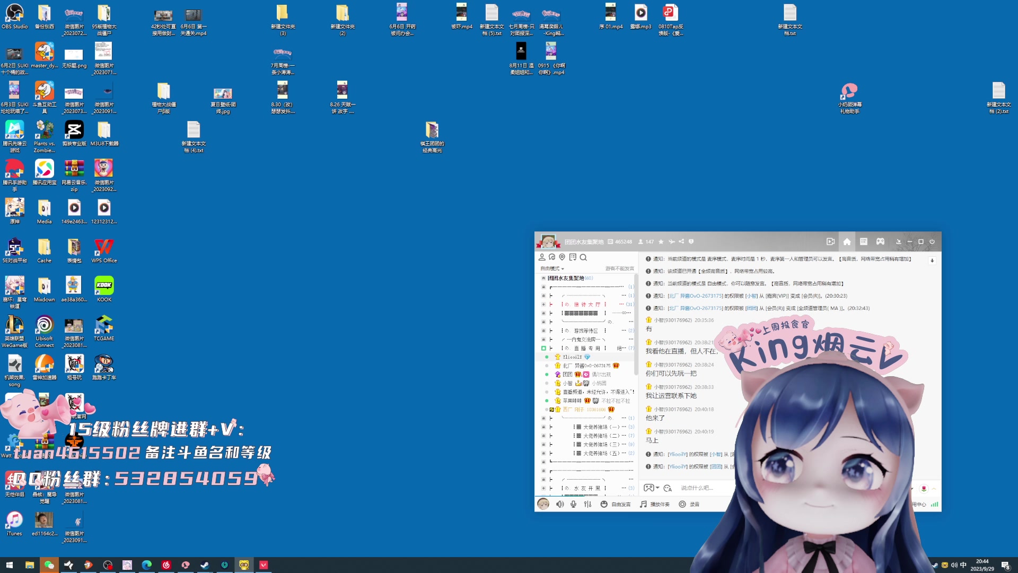The width and height of the screenshot is (1018, 573).
Task: Click the share icon in channel header
Action: point(681,242)
